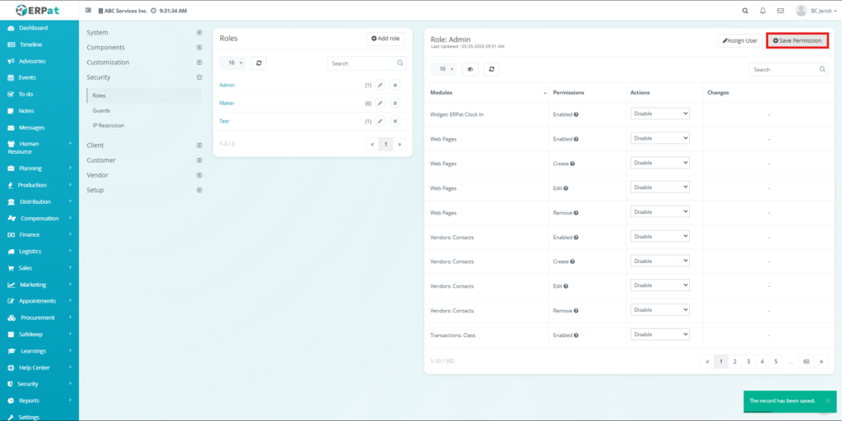The image size is (842, 421).
Task: Go to page 2 of permissions
Action: tap(735, 361)
